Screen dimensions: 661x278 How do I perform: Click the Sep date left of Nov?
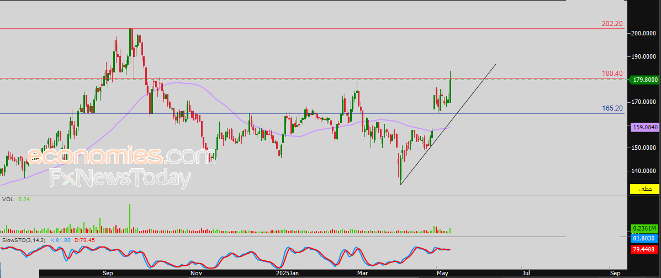coord(108,274)
